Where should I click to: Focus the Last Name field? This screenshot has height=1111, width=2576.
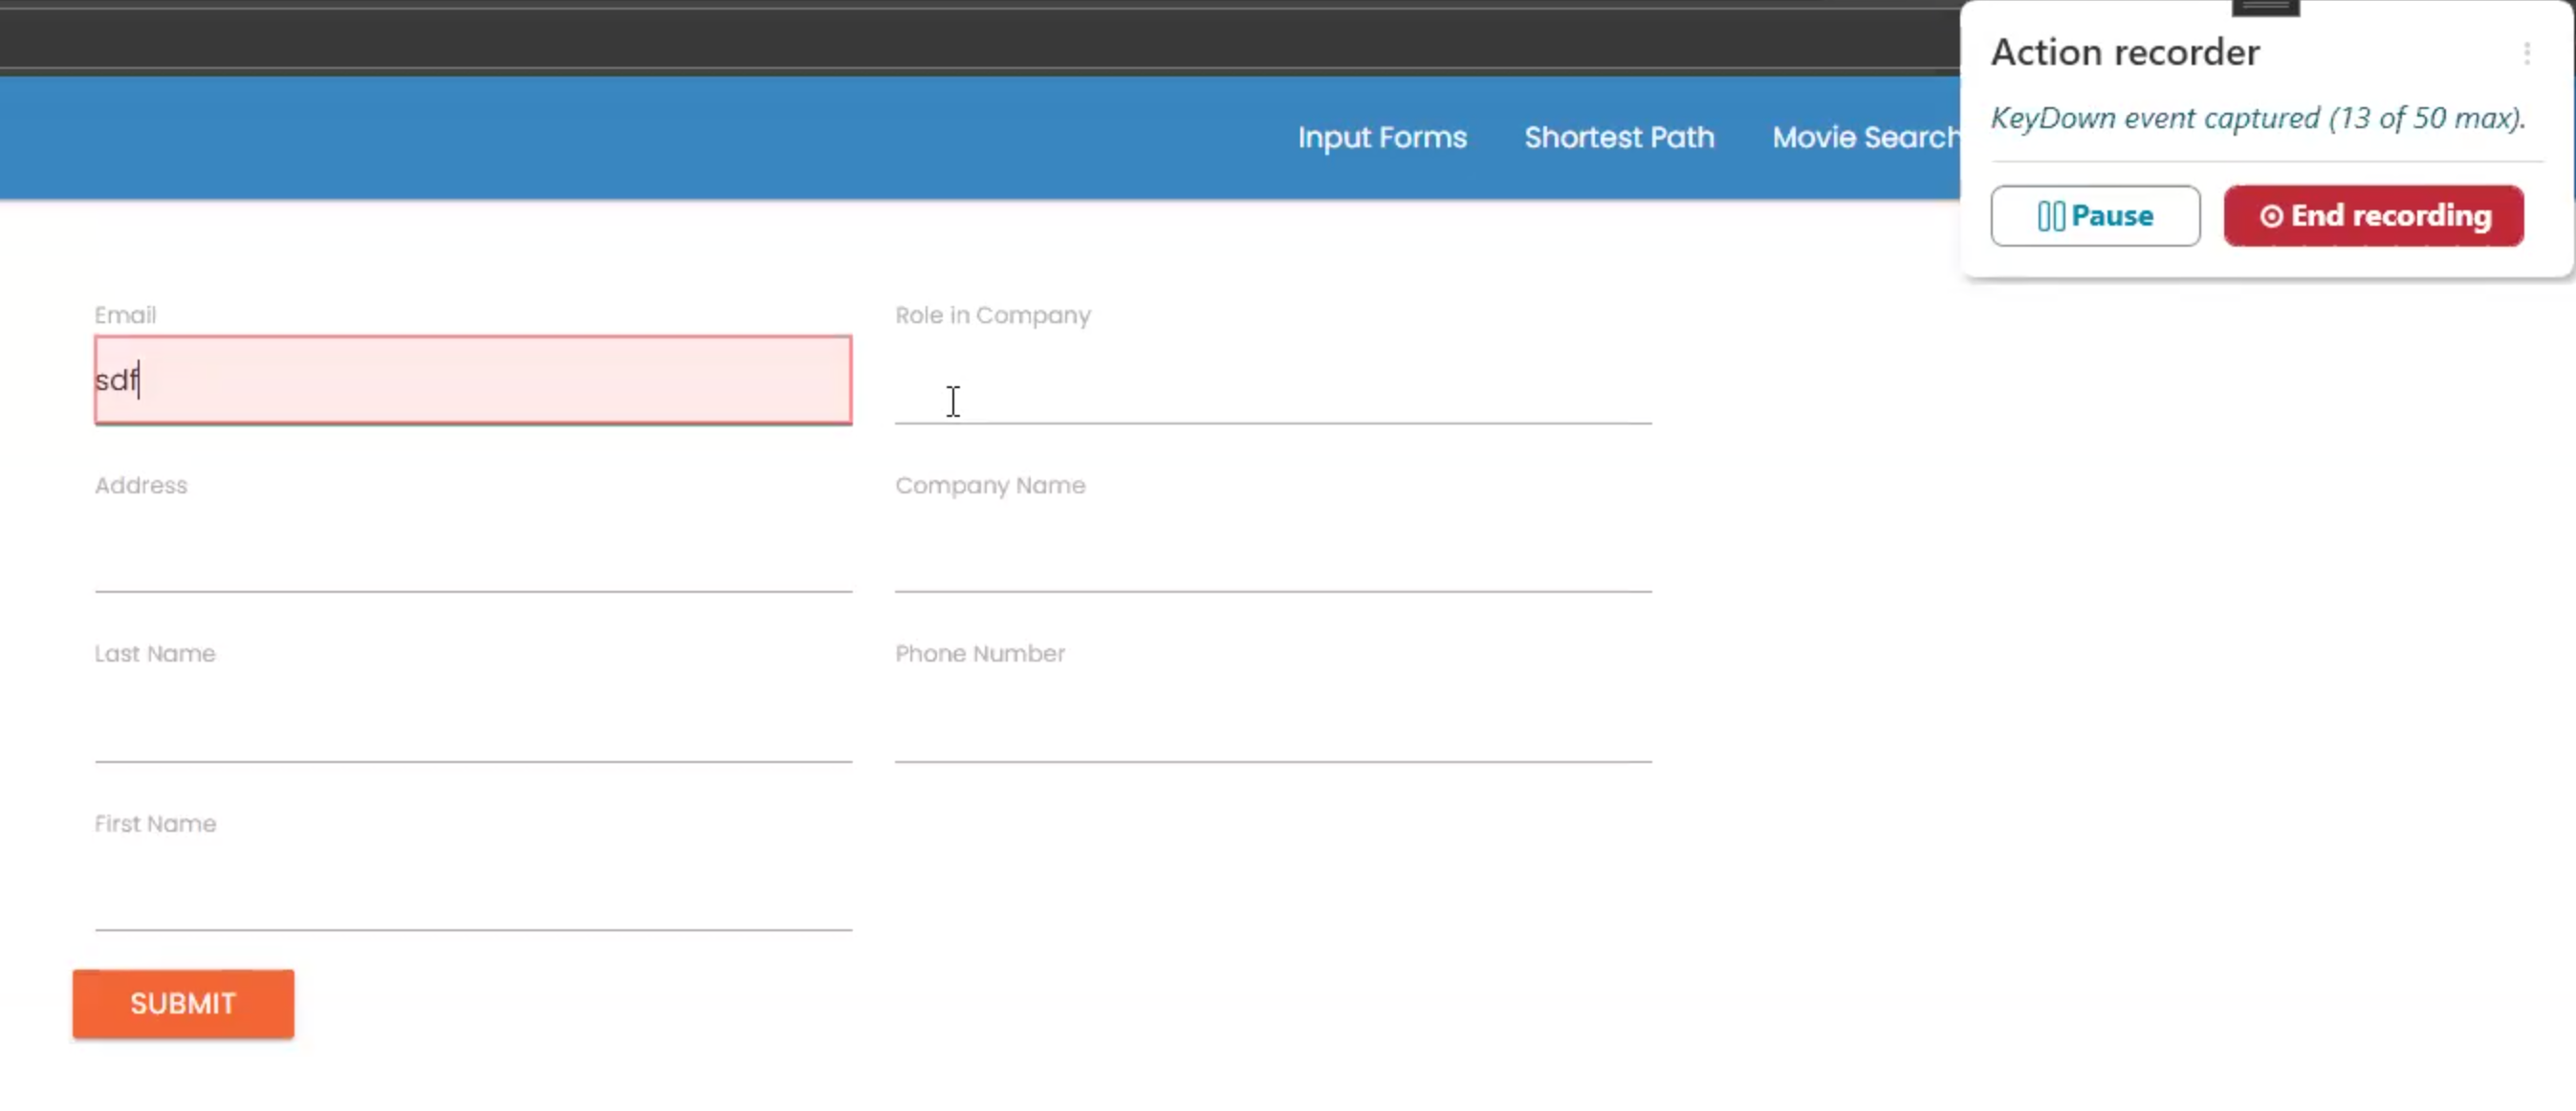tap(473, 720)
